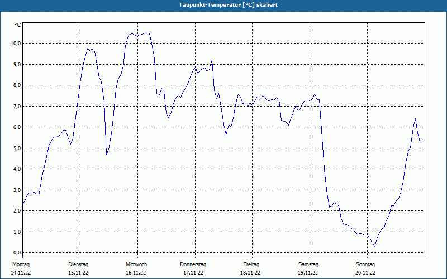Click the '18.11.22' date label
Image resolution: width=447 pixels, height=279 pixels.
point(250,273)
